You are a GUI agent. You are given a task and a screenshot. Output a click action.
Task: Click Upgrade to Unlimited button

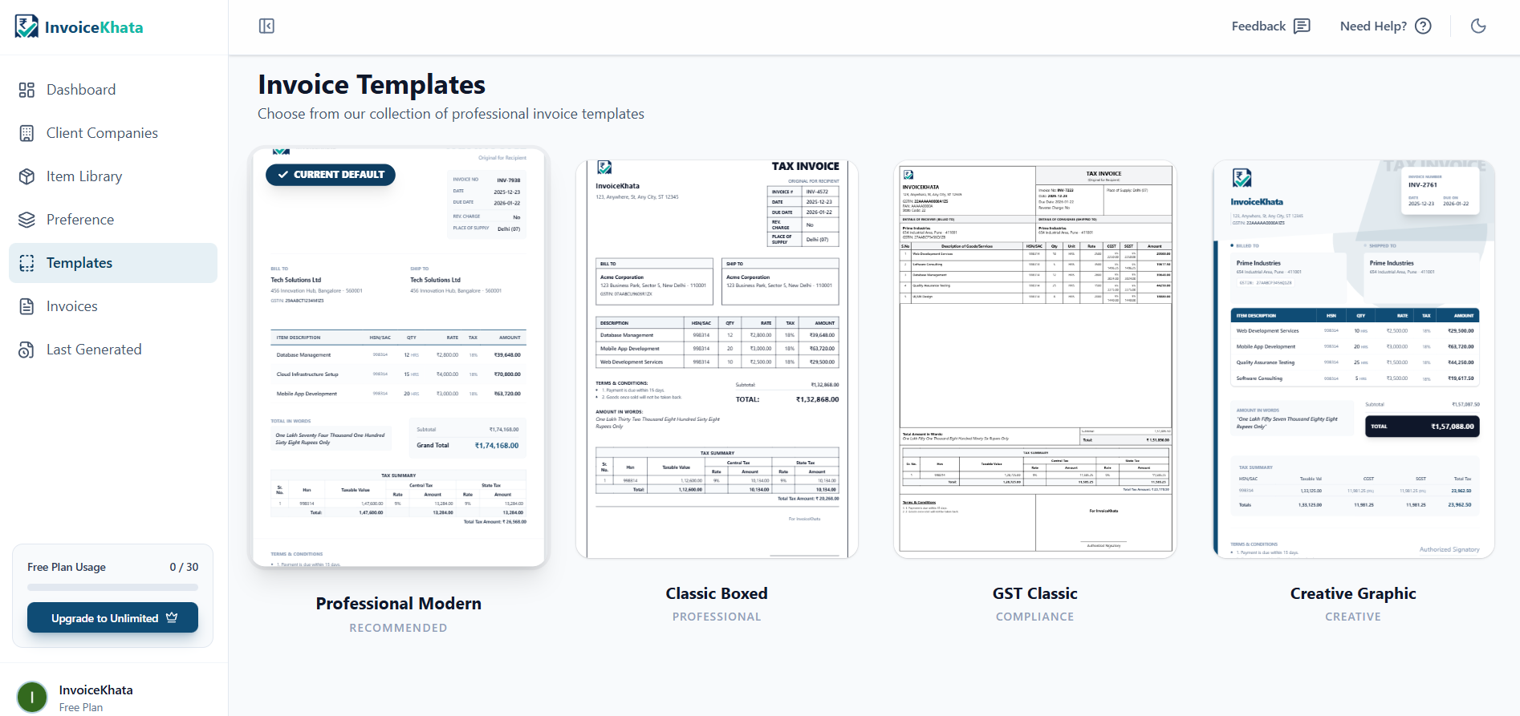tap(112, 617)
